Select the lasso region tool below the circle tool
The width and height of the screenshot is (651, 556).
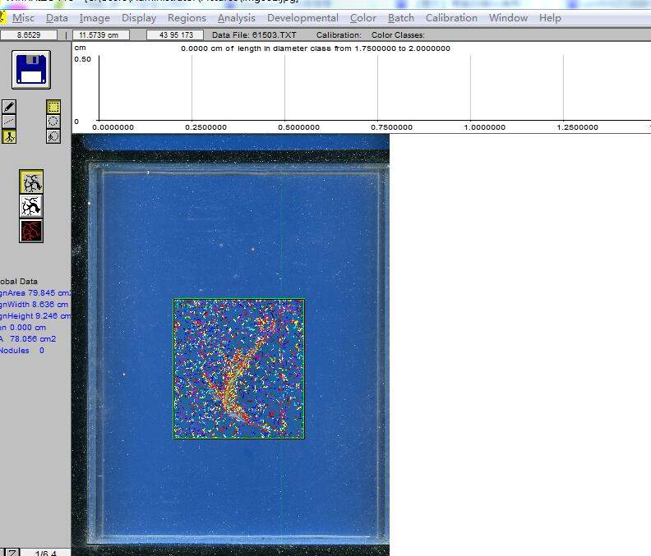tap(53, 136)
